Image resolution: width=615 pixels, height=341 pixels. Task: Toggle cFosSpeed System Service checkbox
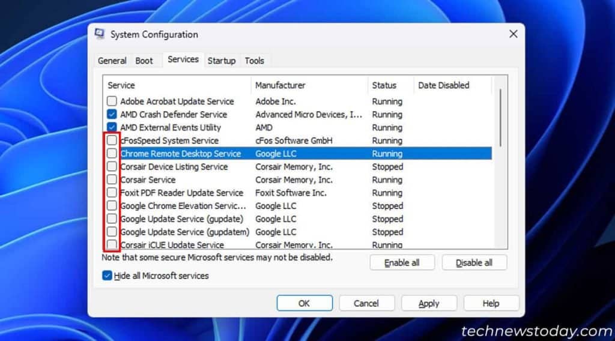point(112,140)
